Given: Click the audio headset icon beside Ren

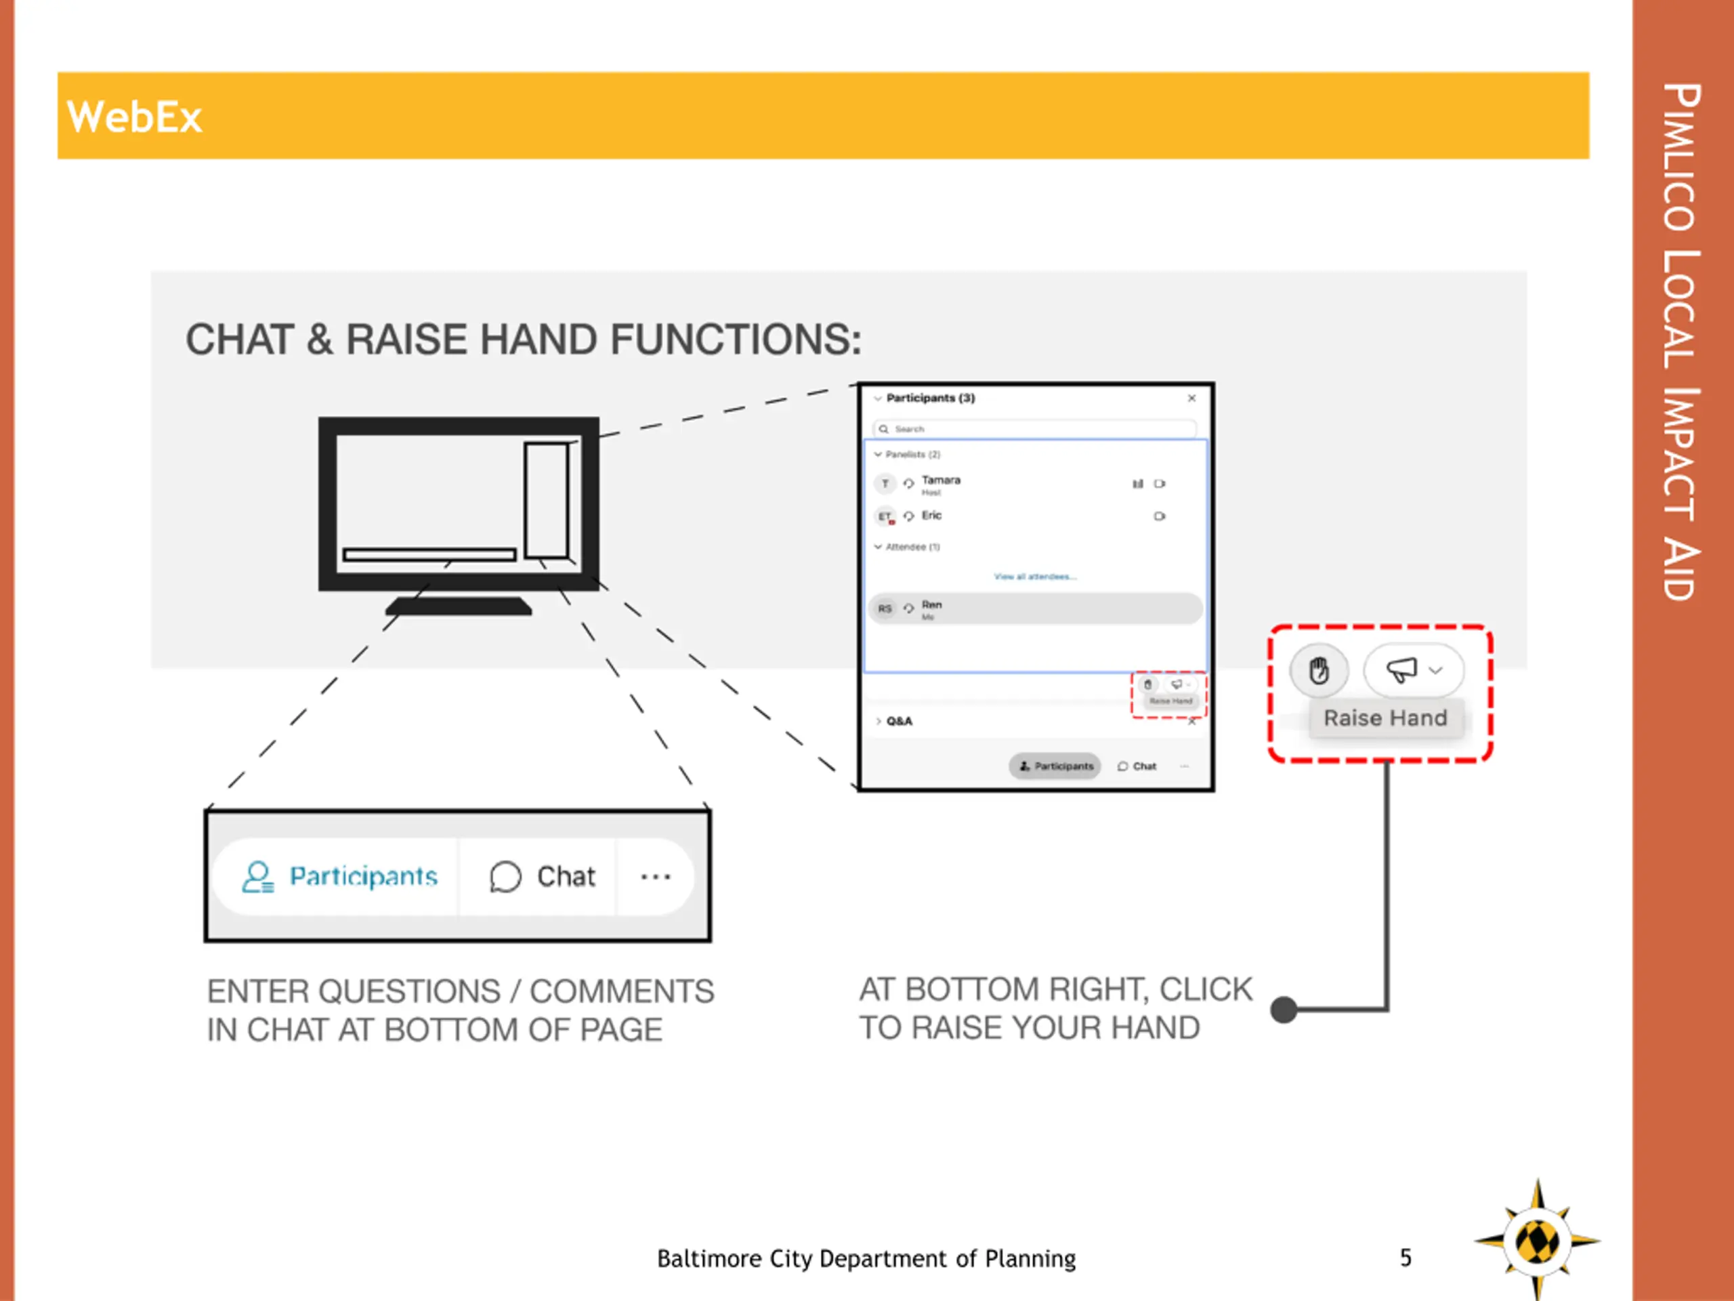Looking at the screenshot, I should click(x=908, y=608).
